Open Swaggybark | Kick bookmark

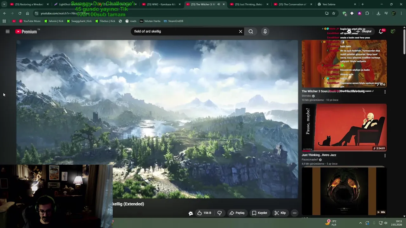pyautogui.click(x=79, y=21)
